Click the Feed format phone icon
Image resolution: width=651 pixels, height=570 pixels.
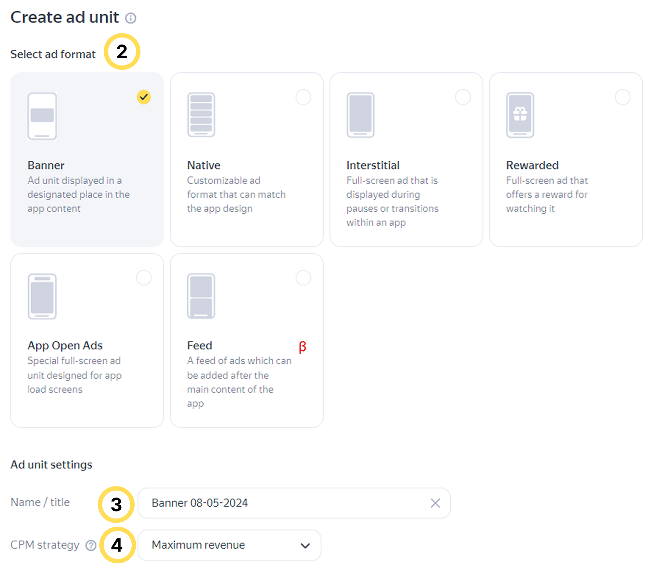201,296
